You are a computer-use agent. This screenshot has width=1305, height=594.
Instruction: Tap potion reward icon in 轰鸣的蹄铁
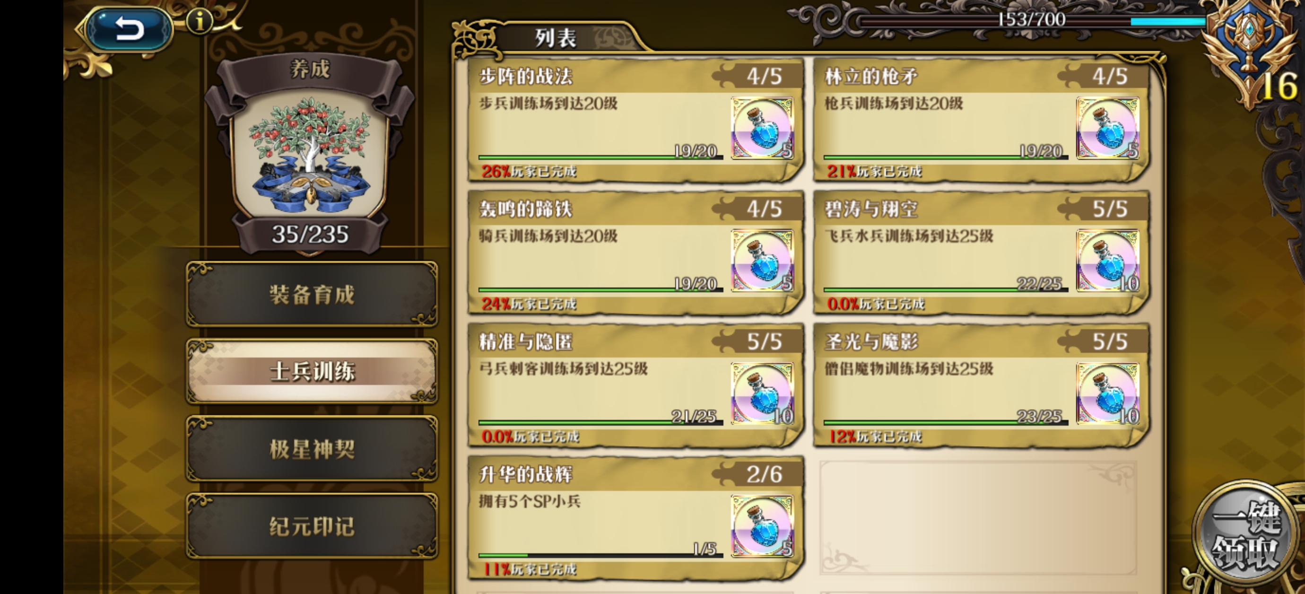(762, 261)
